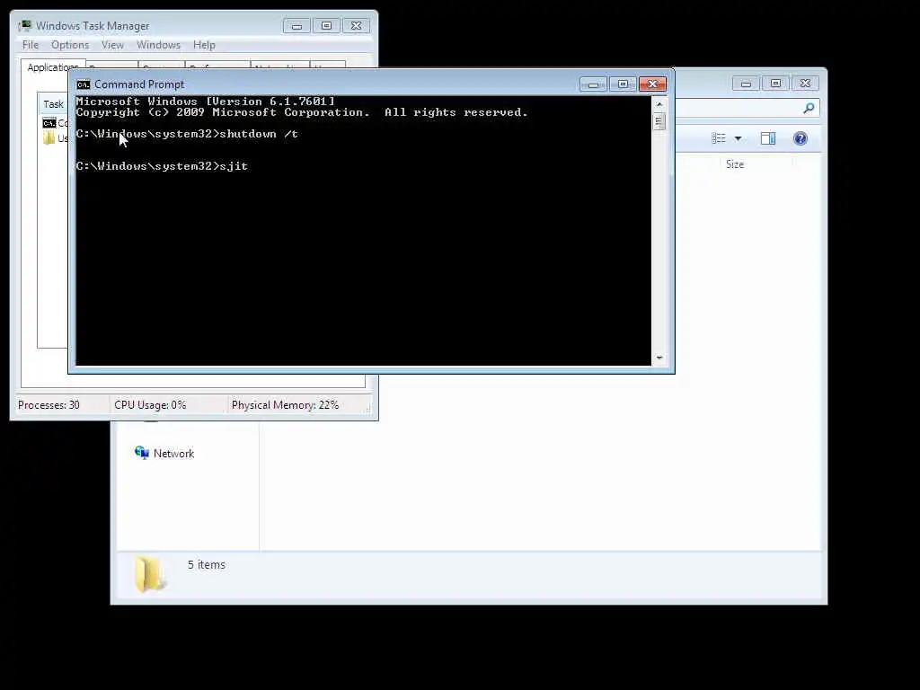Click the 'Processes: 30' status text
The width and height of the screenshot is (920, 690).
[49, 405]
